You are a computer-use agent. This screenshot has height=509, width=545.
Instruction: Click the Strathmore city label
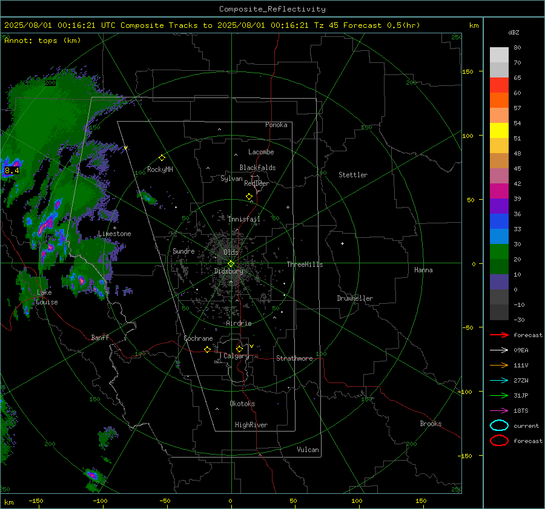click(x=294, y=358)
